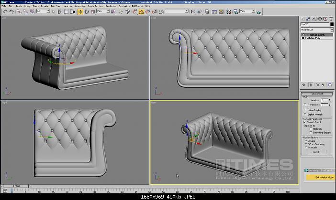Select the Always update radio button
The height and width of the screenshot is (200, 336).
(x=306, y=141)
